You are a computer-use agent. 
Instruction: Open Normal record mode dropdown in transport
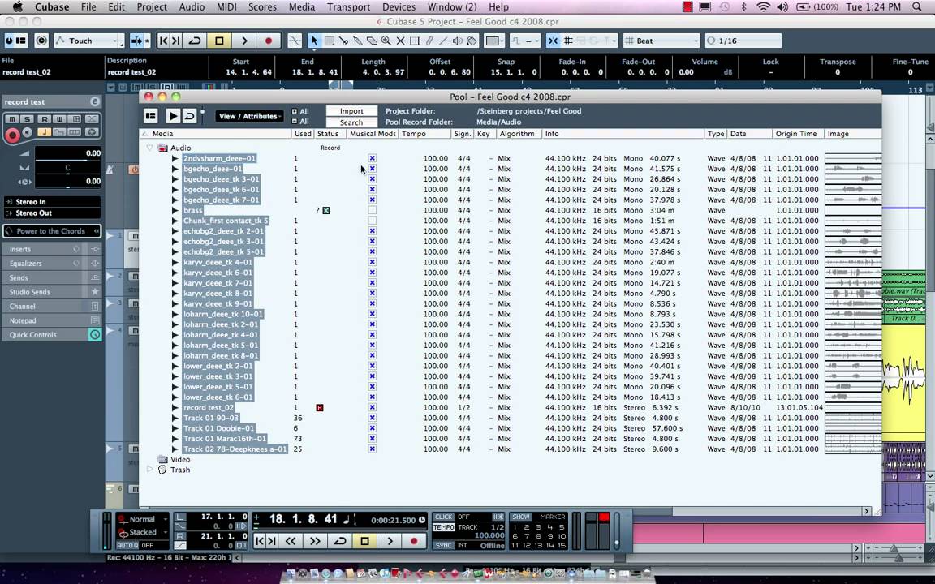tap(143, 519)
